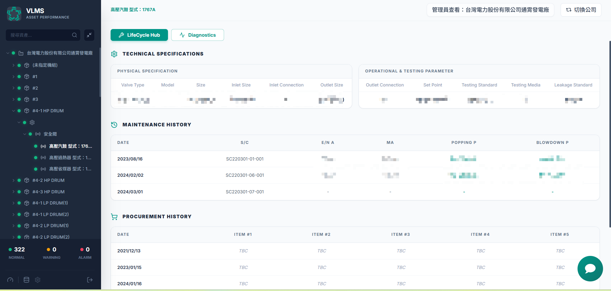Collapse the #4-1 HP DRUM node
Image resolution: width=611 pixels, height=291 pixels.
point(13,111)
